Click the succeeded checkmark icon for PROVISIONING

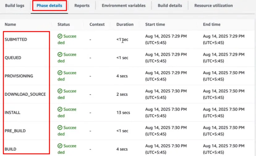(x=60, y=73)
